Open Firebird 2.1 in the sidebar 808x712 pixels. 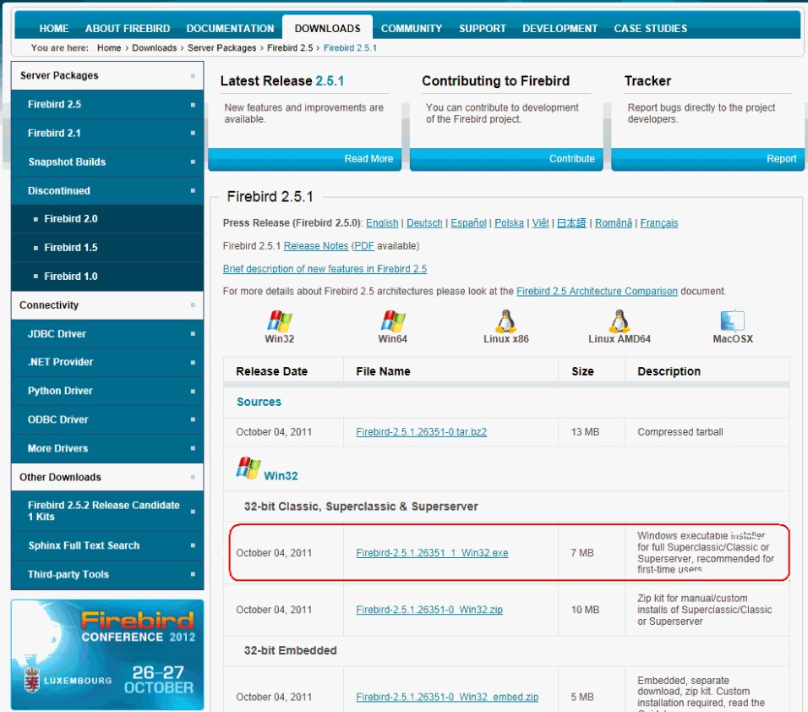[x=107, y=133]
